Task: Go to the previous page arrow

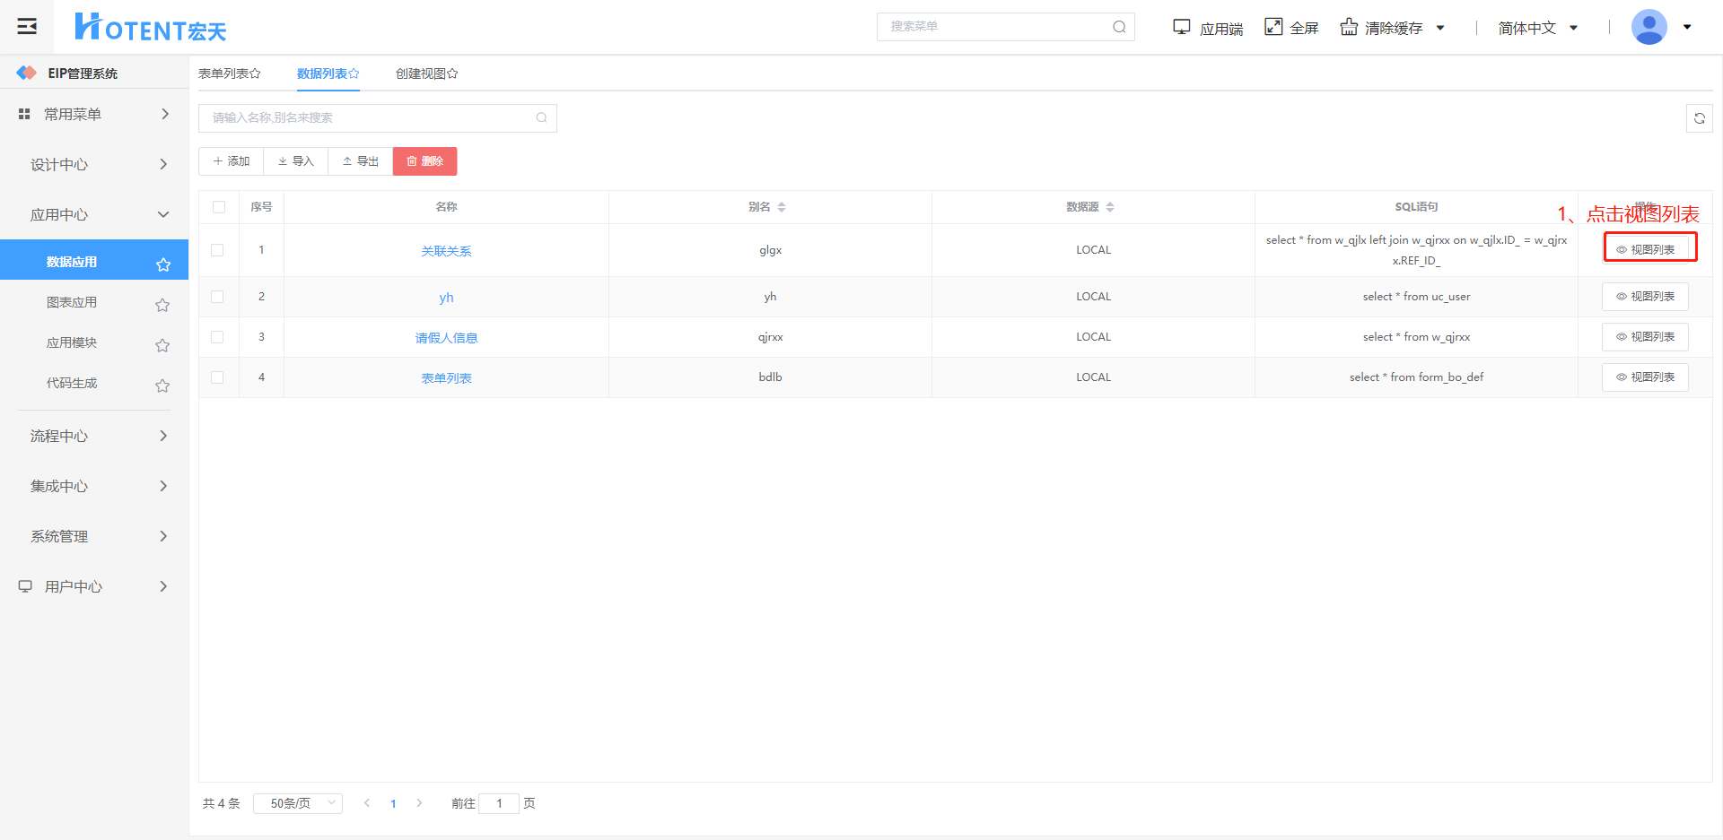Action: pos(367,803)
